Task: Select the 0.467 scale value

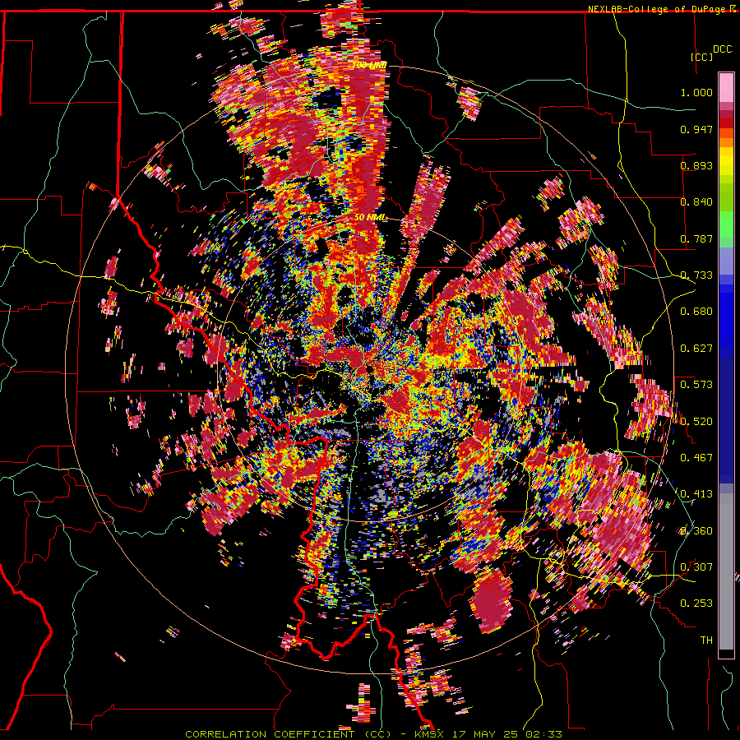Action: coord(696,458)
